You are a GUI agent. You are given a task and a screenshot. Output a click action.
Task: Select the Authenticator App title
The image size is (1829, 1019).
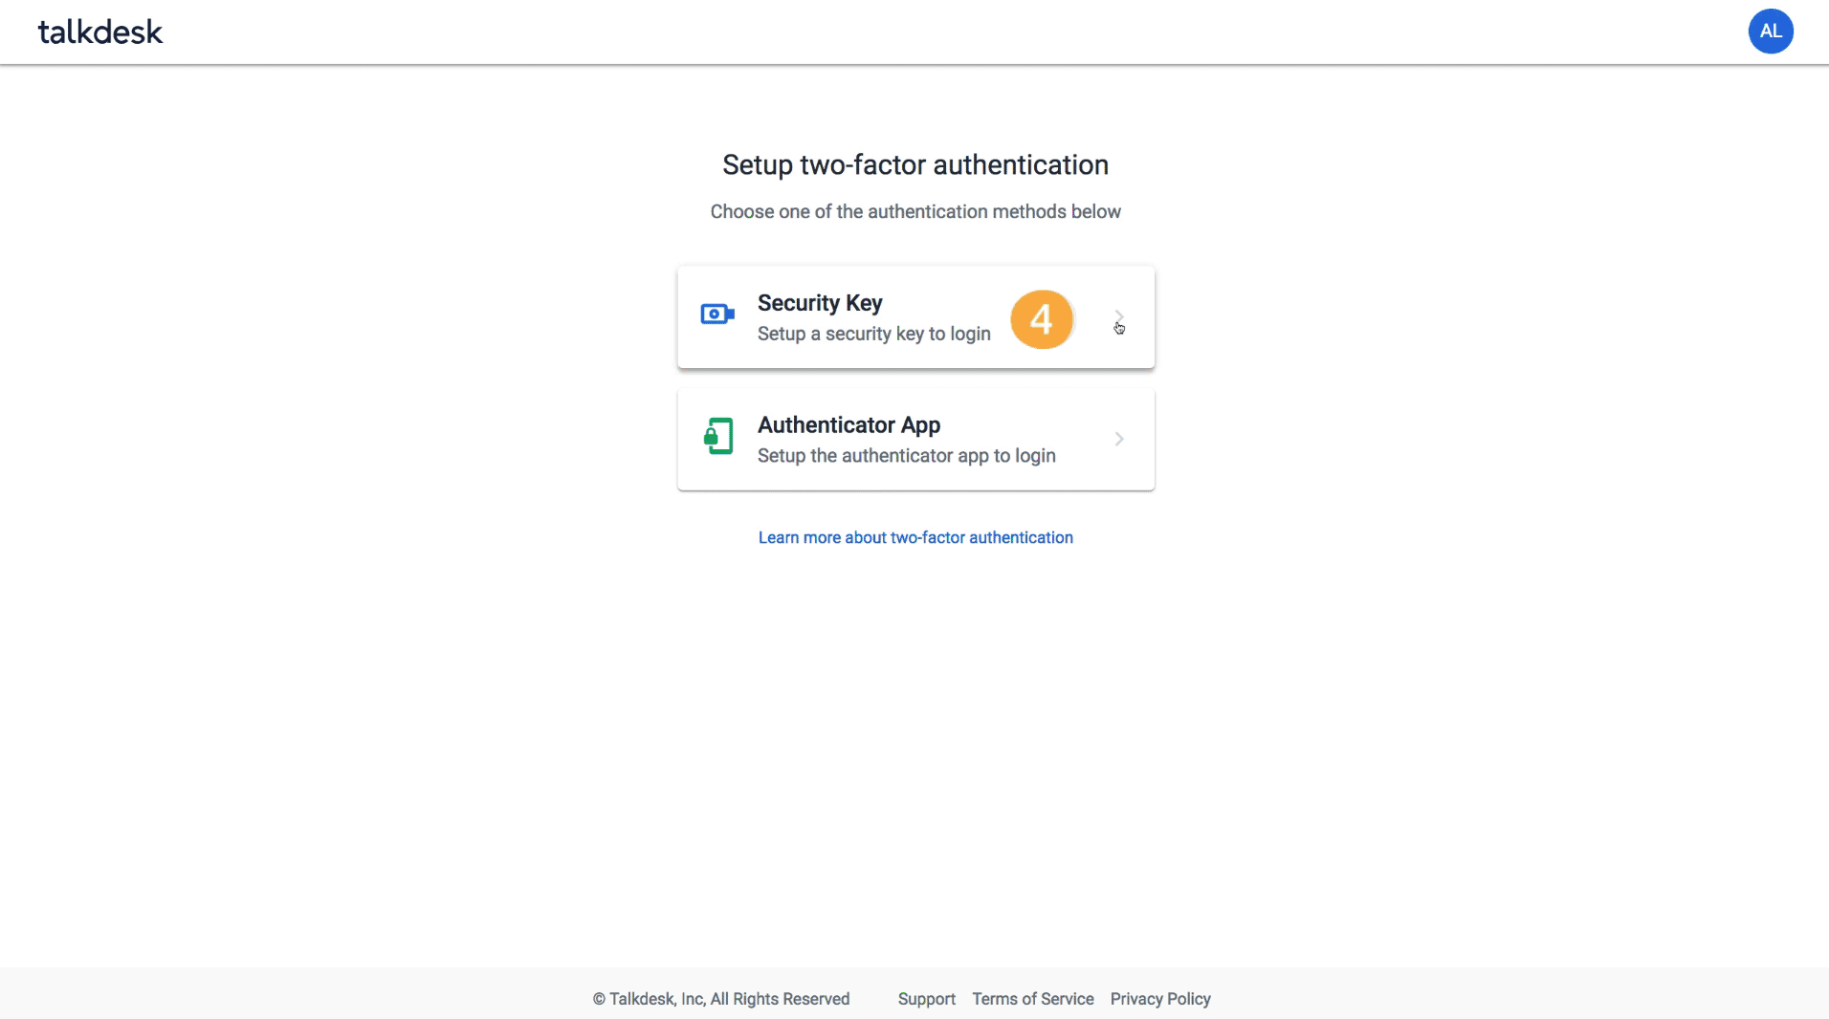click(x=848, y=425)
